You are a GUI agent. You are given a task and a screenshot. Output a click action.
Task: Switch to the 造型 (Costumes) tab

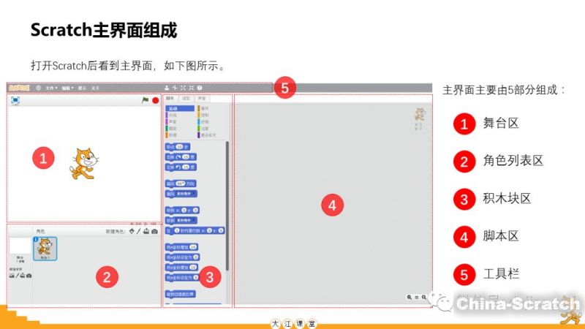coord(186,98)
